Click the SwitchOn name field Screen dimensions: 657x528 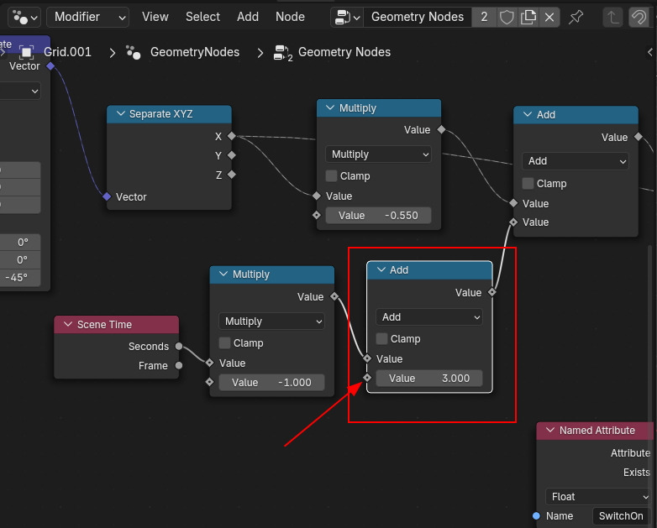[622, 516]
